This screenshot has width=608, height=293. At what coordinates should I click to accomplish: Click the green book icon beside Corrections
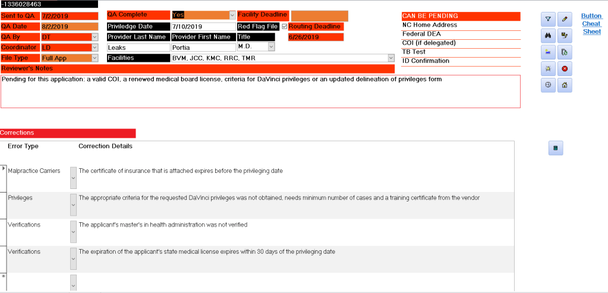point(555,149)
